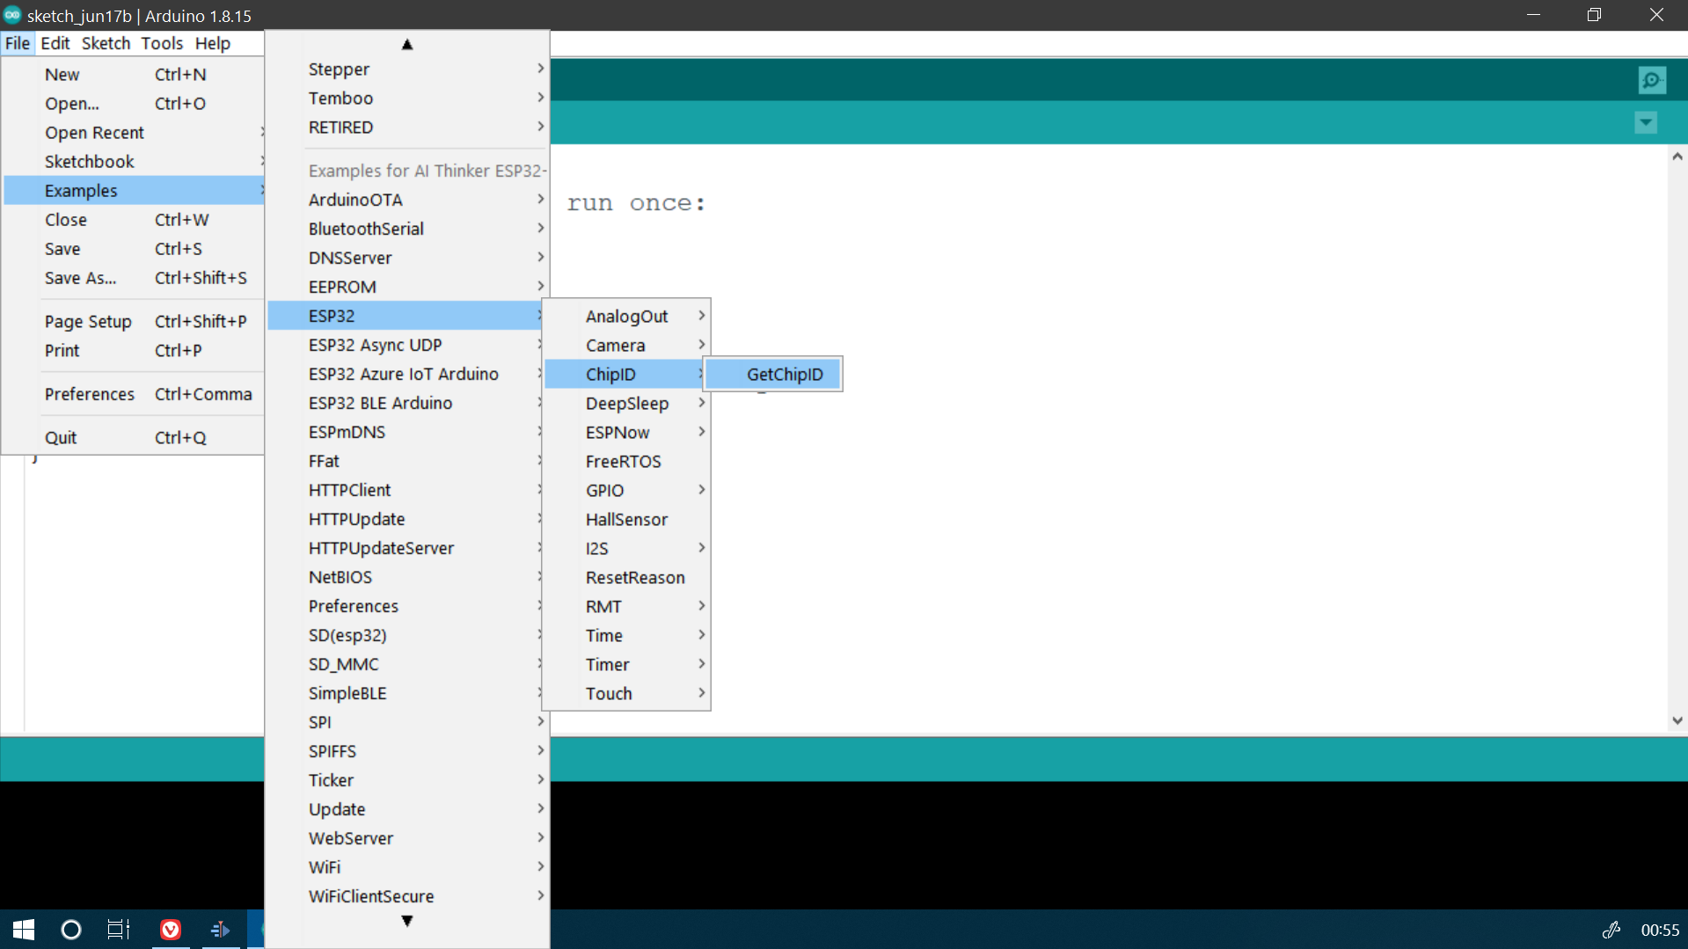Expand Camera submenu
The width and height of the screenshot is (1688, 949).
[626, 345]
